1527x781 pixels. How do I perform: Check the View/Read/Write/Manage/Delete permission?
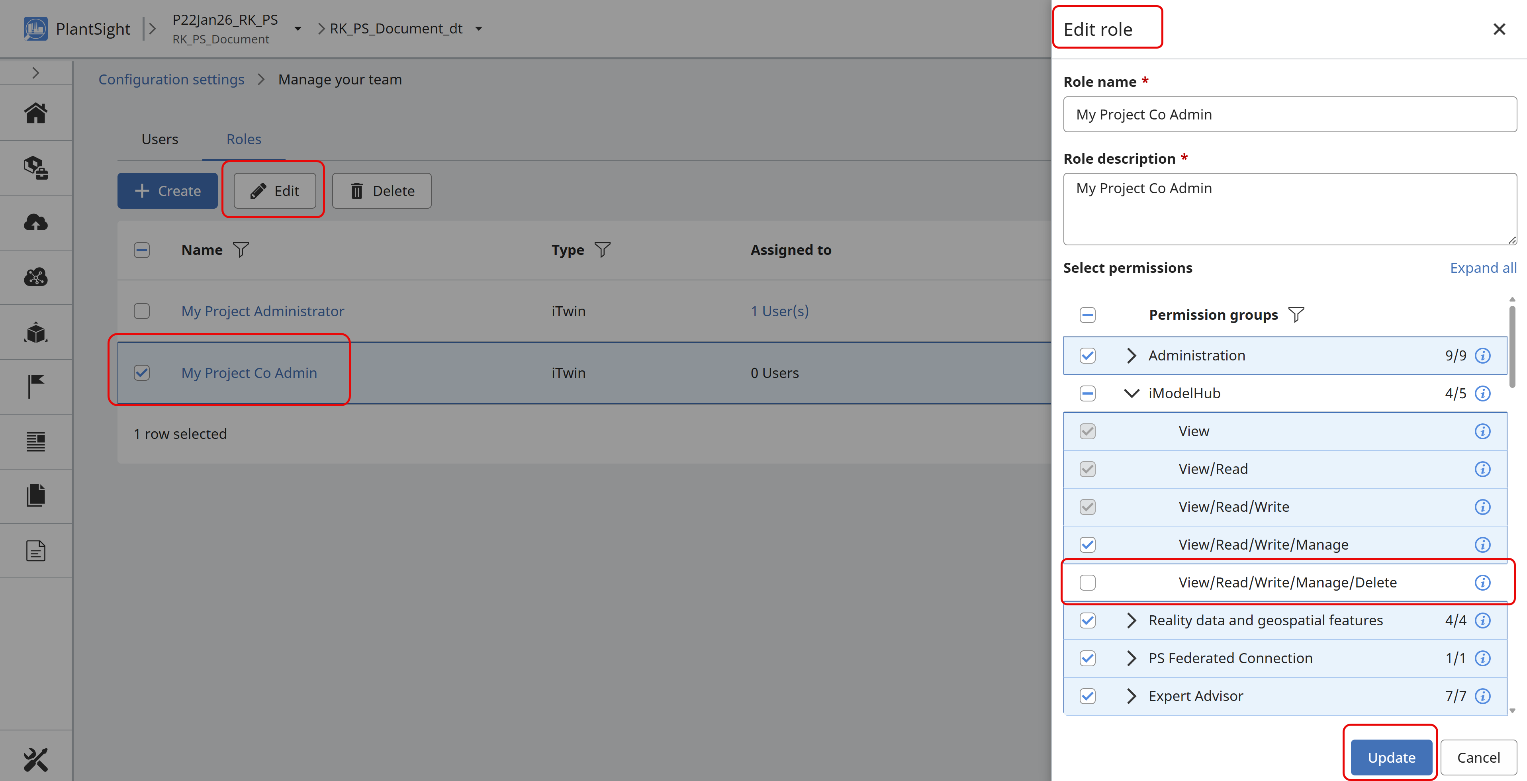(1087, 583)
